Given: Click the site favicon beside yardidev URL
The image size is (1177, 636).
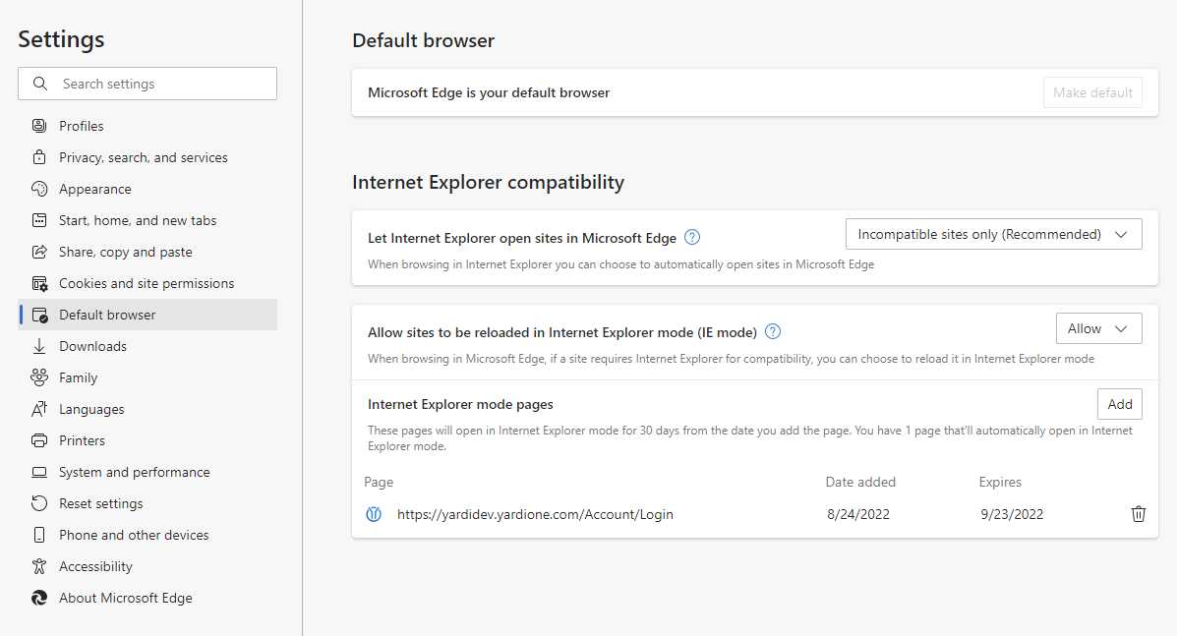Looking at the screenshot, I should coord(373,514).
